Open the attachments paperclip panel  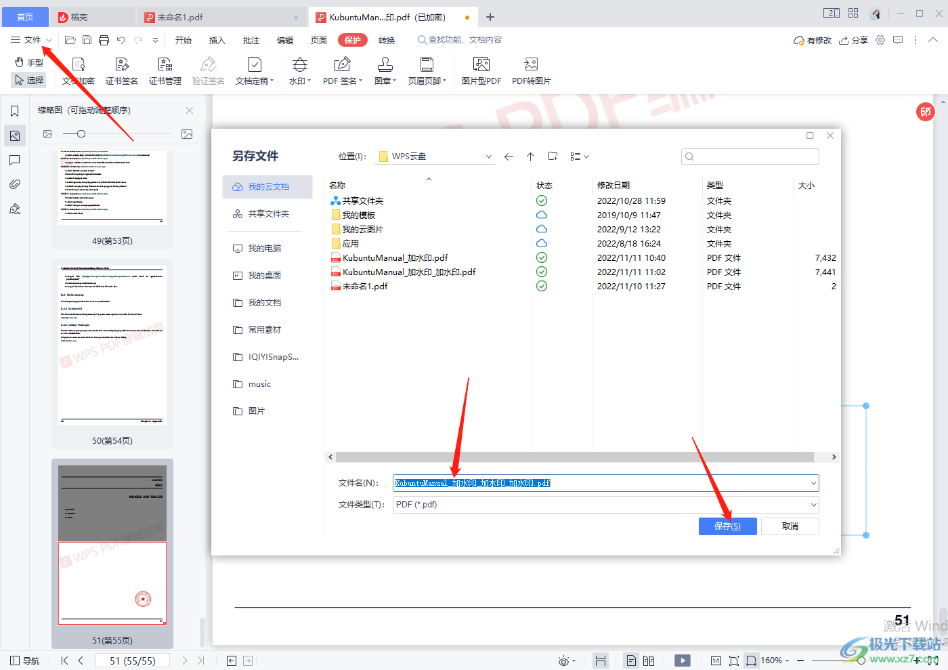[x=15, y=184]
